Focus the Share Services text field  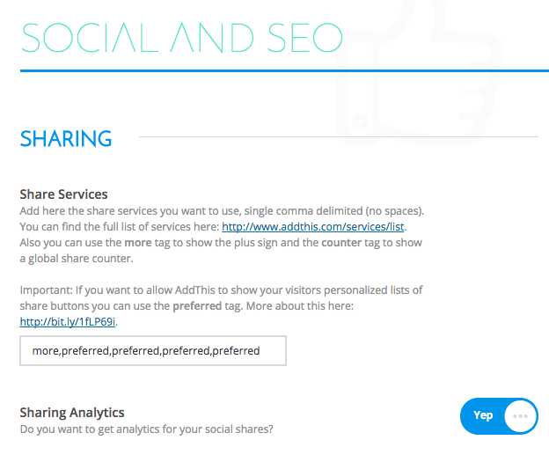click(153, 350)
